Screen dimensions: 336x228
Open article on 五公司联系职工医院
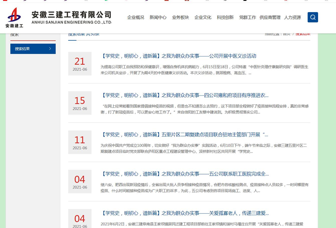(185, 174)
